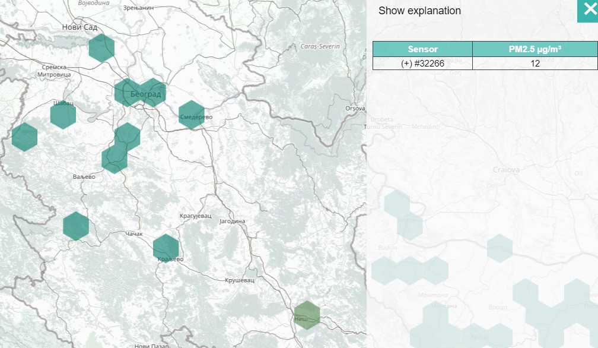Image resolution: width=598 pixels, height=348 pixels.
Task: Close the sensor details panel
Action: [x=588, y=11]
